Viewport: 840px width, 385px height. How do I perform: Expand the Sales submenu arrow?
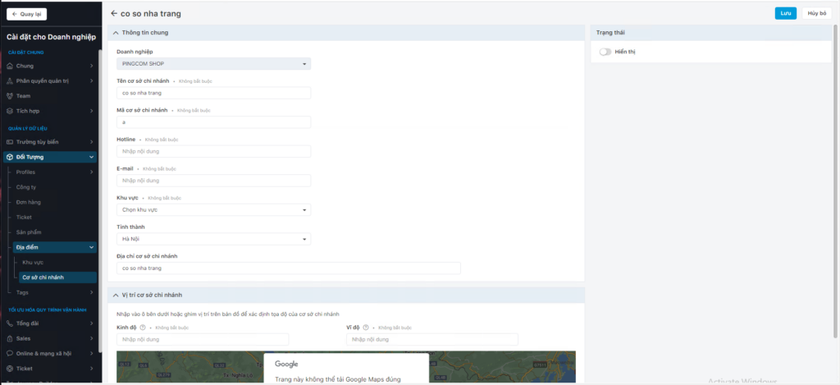[92, 338]
